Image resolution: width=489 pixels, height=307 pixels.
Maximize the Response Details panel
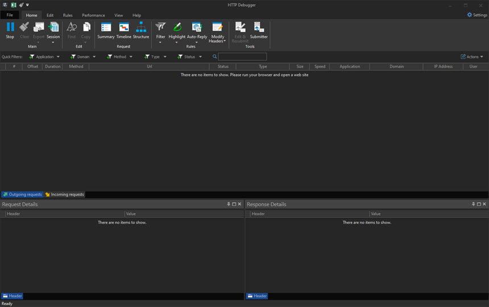click(x=479, y=204)
